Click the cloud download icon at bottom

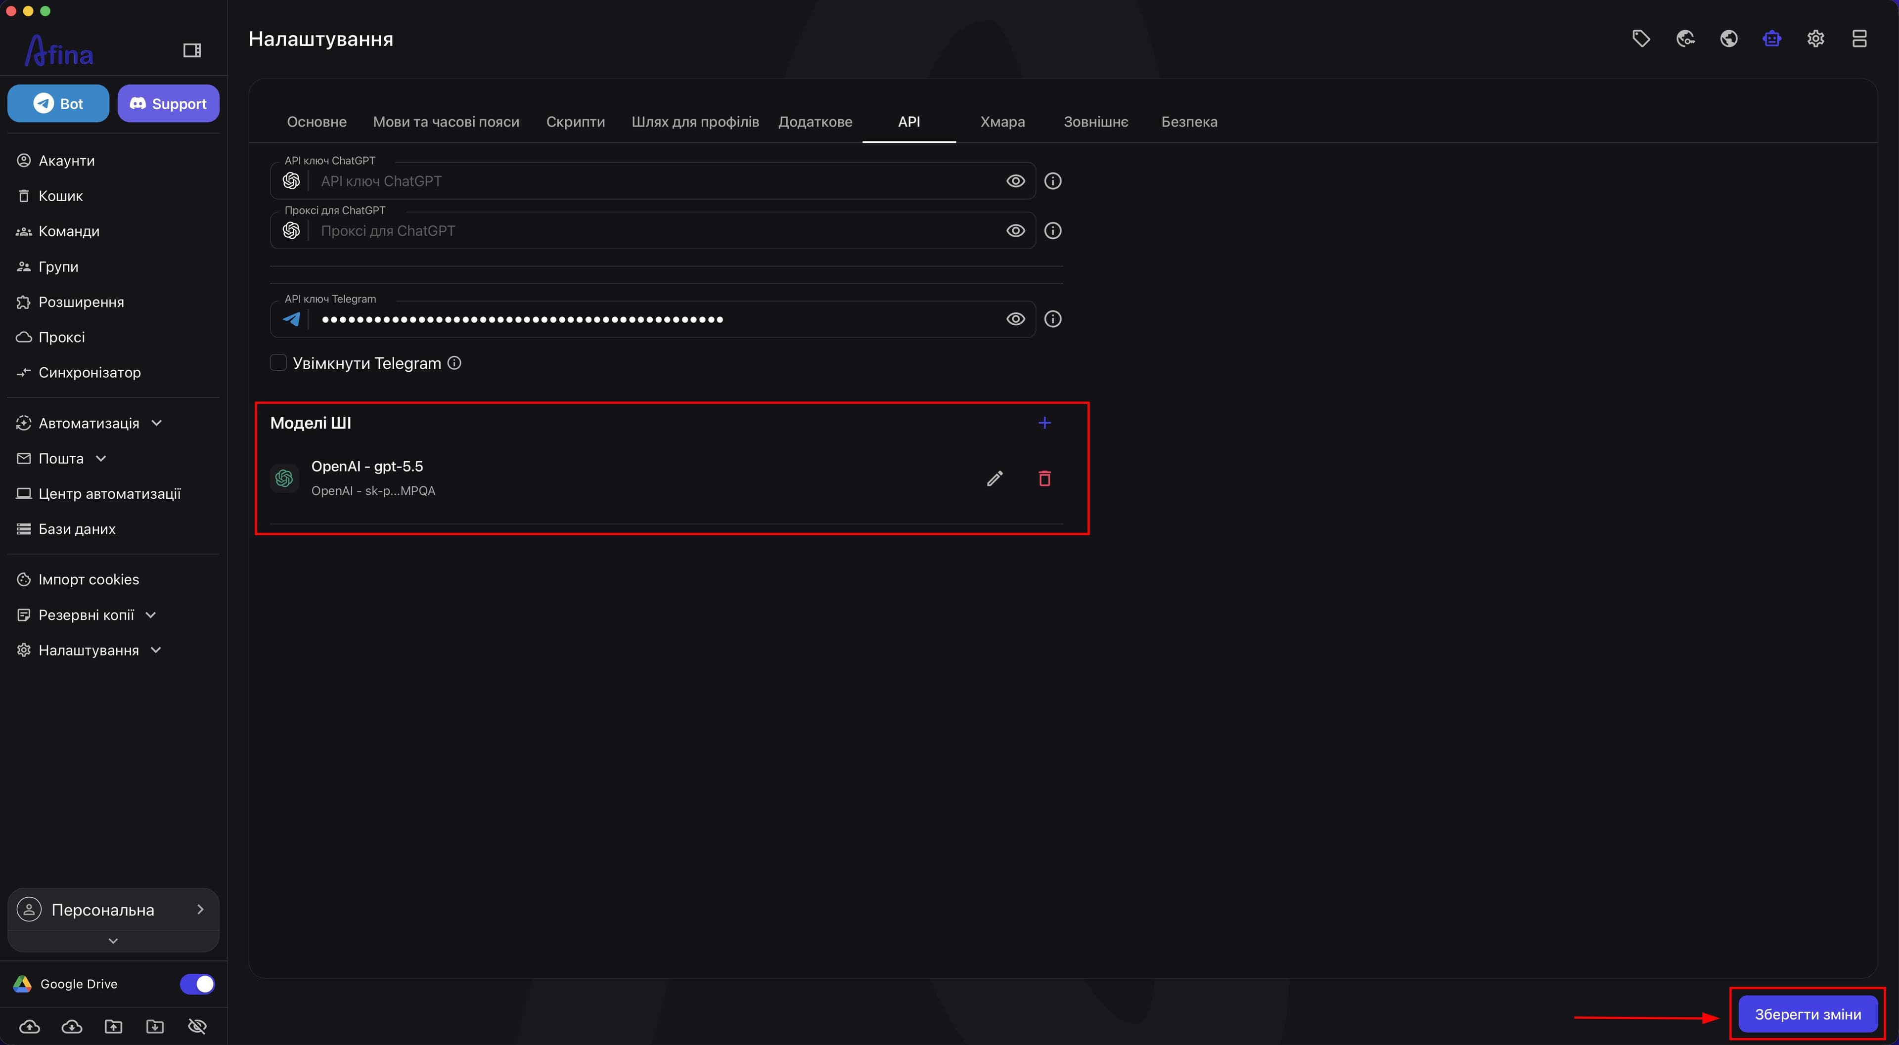point(72,1027)
